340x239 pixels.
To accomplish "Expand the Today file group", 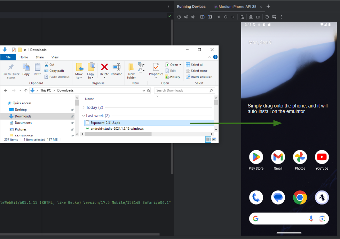I will pos(84,107).
